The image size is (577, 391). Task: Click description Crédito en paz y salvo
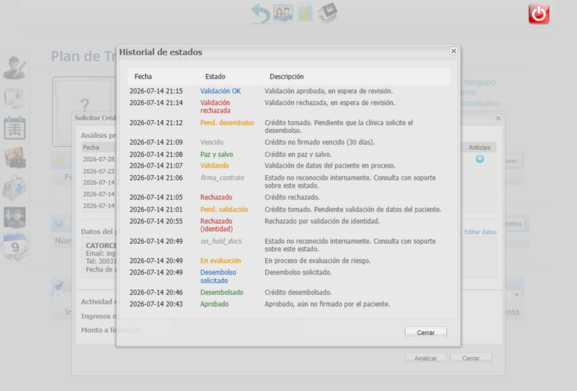(x=298, y=154)
